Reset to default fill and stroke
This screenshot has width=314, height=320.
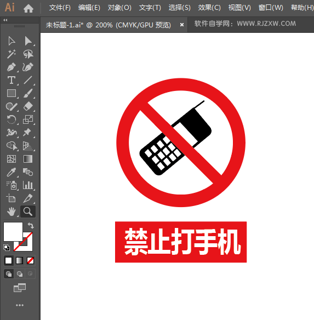pyautogui.click(x=7, y=248)
